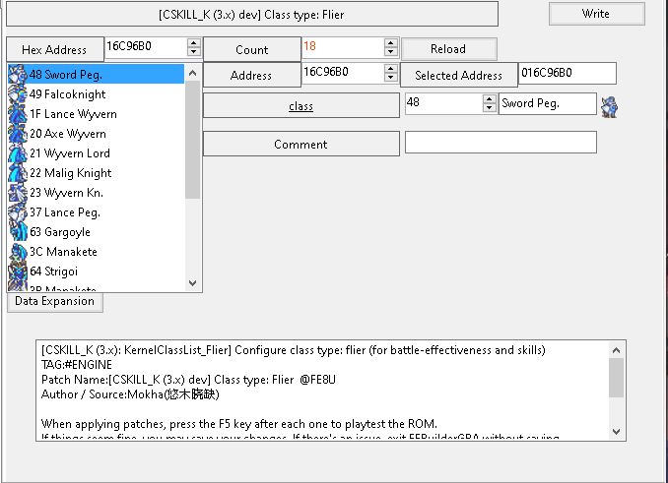Click the Axe Wyvern class icon

[18, 134]
